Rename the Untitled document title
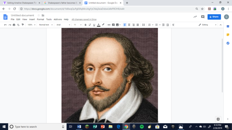The width and height of the screenshot is (232, 130). [22, 15]
